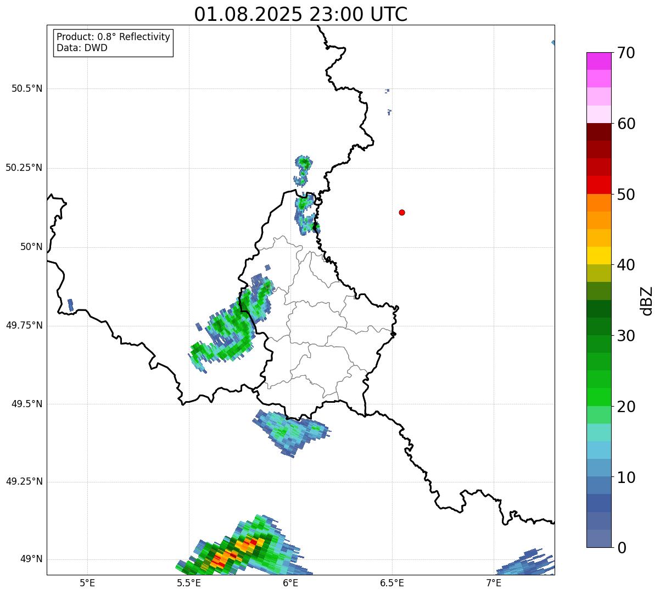
Task: Click the 7°E longitude label
Action: [x=494, y=582]
